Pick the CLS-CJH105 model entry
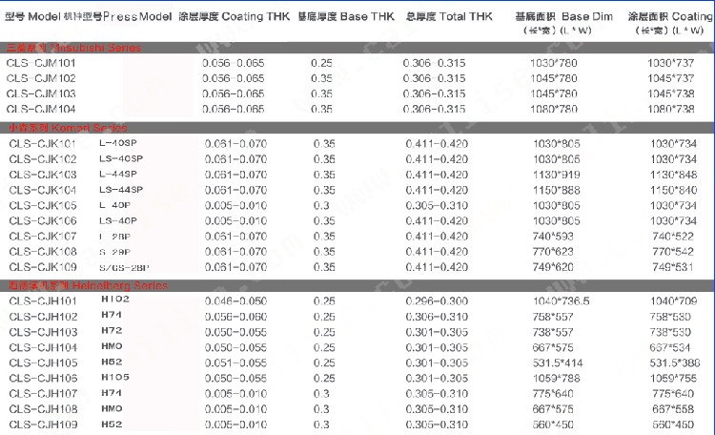The image size is (715, 435). click(43, 362)
